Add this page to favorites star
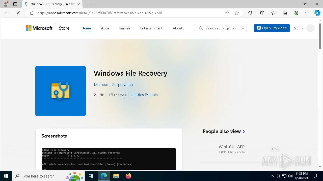This screenshot has width=323, height=181. (237, 13)
